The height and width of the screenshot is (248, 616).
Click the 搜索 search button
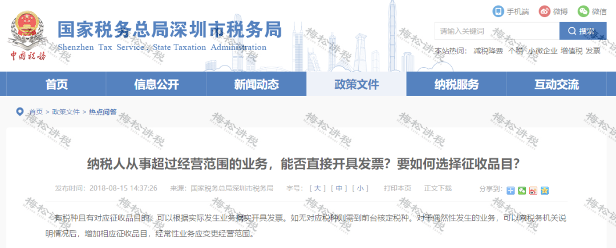click(582, 31)
